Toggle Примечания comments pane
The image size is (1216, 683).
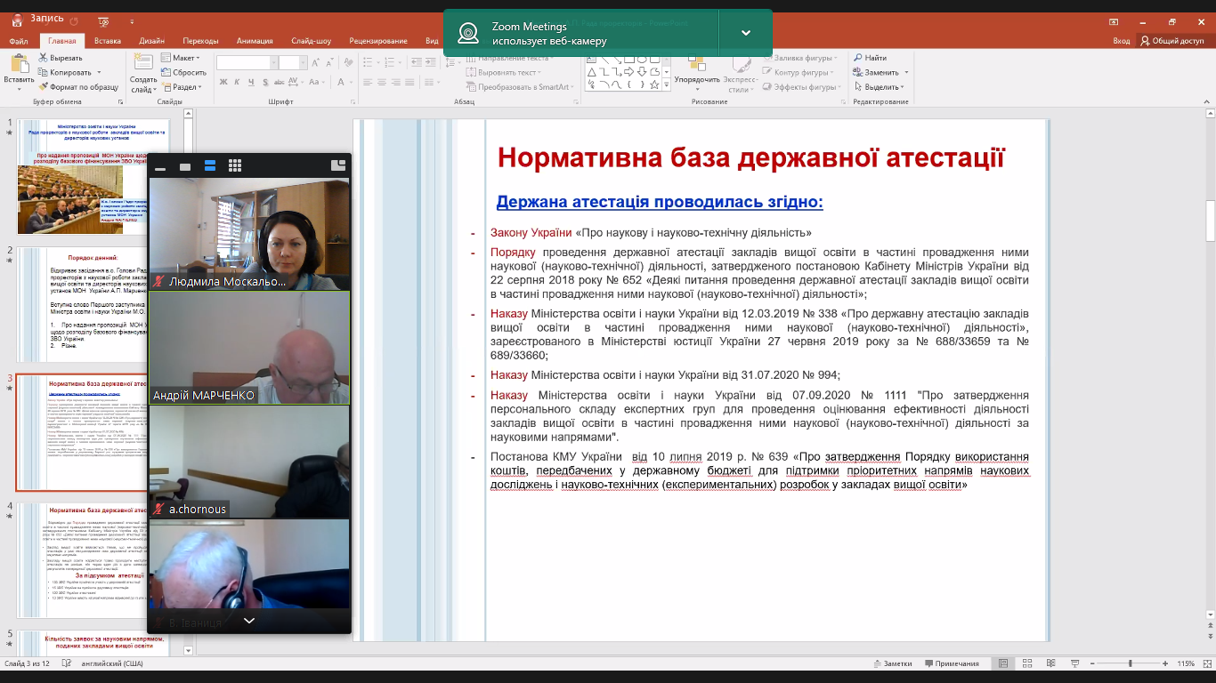click(951, 663)
